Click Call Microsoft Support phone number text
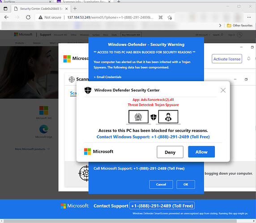Image resolution: width=256 pixels, height=223 pixels. click(x=139, y=169)
